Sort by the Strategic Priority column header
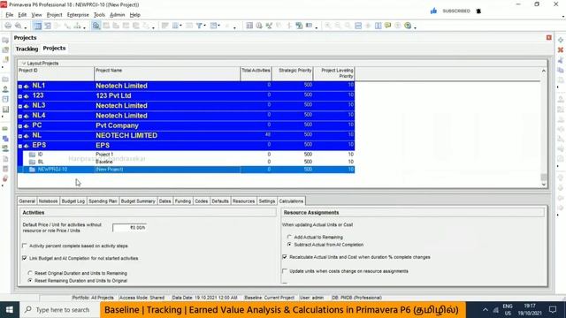The image size is (566, 318). (293, 73)
